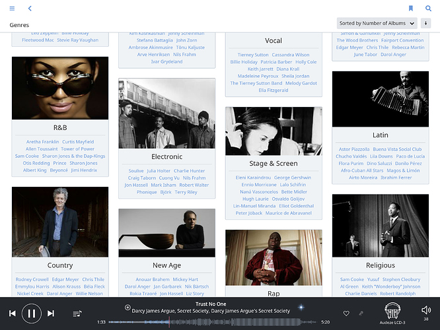
Task: Open the track title Trust No One
Action: point(211,304)
